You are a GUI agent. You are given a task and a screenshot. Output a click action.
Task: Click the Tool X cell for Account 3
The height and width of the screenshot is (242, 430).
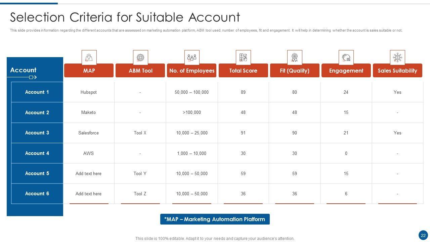140,133
